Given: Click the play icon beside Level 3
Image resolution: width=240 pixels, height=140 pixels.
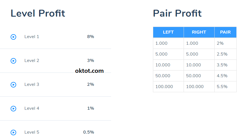Looking at the screenshot, I should click(x=13, y=85).
